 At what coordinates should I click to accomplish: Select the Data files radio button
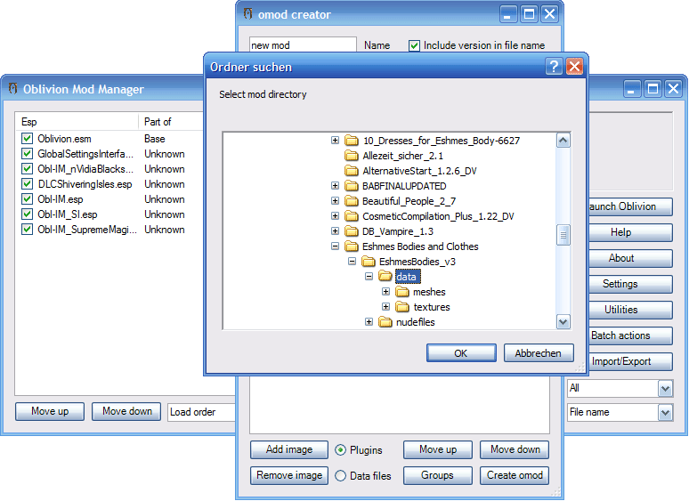[341, 476]
